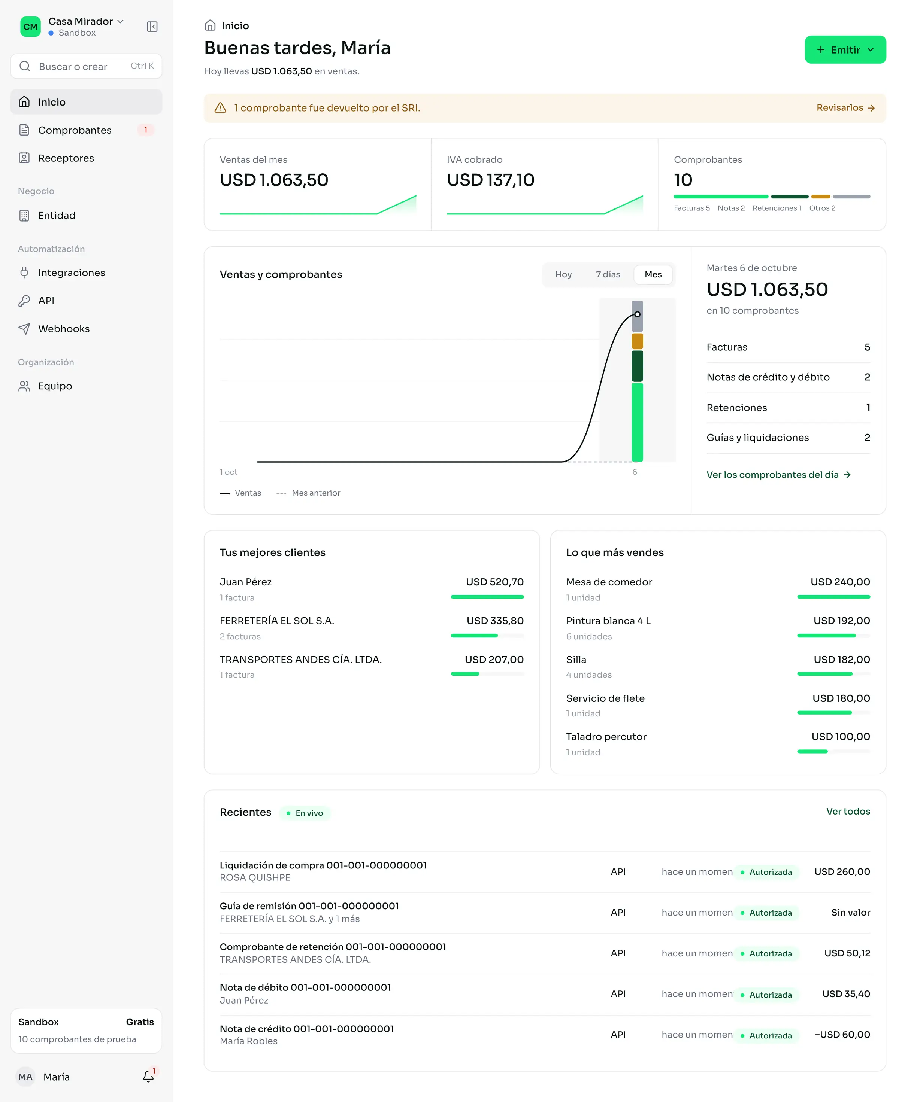
Task: Click the Buscar o crear field
Action: (x=86, y=66)
